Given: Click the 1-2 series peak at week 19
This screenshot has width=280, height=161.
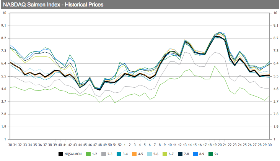Looking at the screenshot, I should 215,66.
